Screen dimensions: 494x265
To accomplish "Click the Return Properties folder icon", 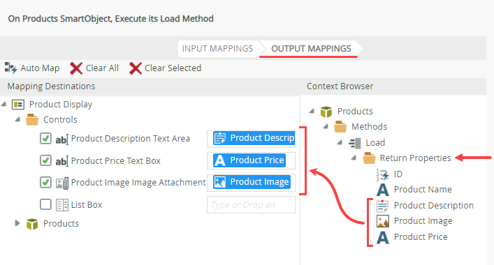I will 369,158.
